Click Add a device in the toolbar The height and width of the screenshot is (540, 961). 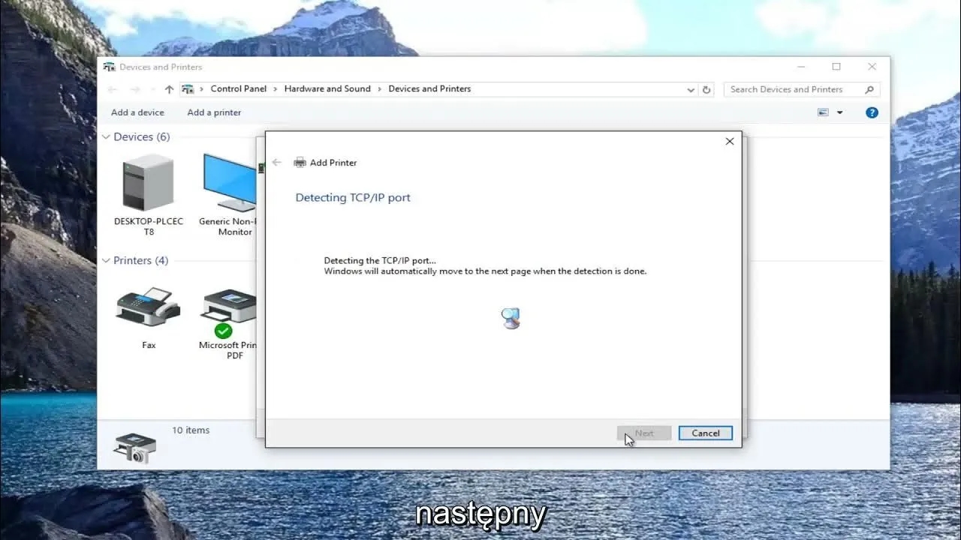click(x=137, y=112)
